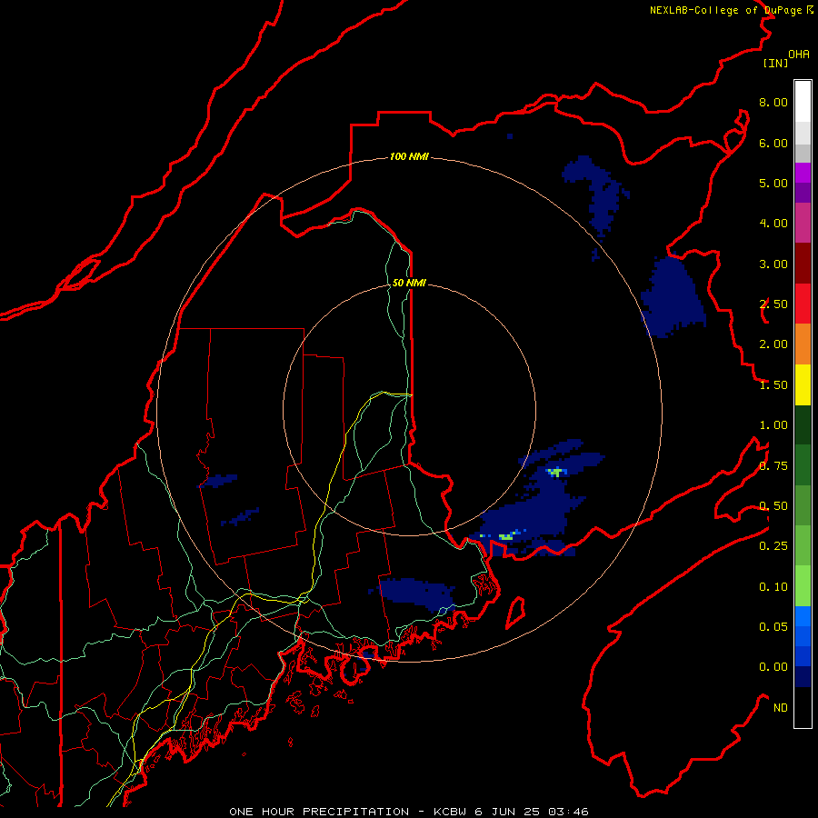This screenshot has width=818, height=818.
Task: Pick the white swatch beside 8.00
Action: [x=803, y=102]
